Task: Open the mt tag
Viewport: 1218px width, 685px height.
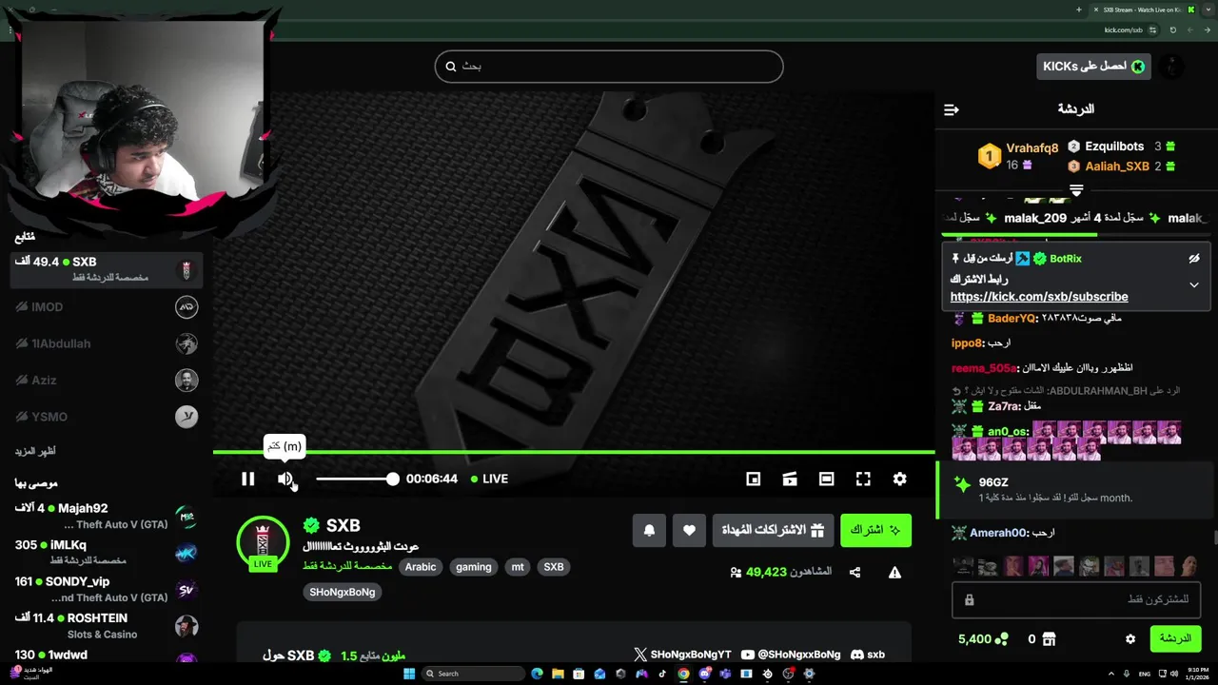Action: coord(518,567)
